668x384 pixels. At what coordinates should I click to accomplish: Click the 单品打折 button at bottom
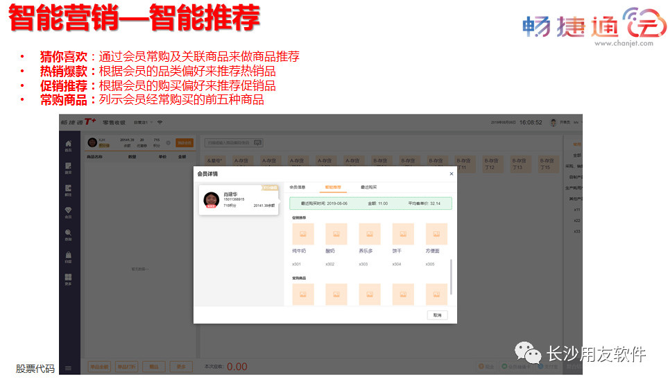(126, 367)
